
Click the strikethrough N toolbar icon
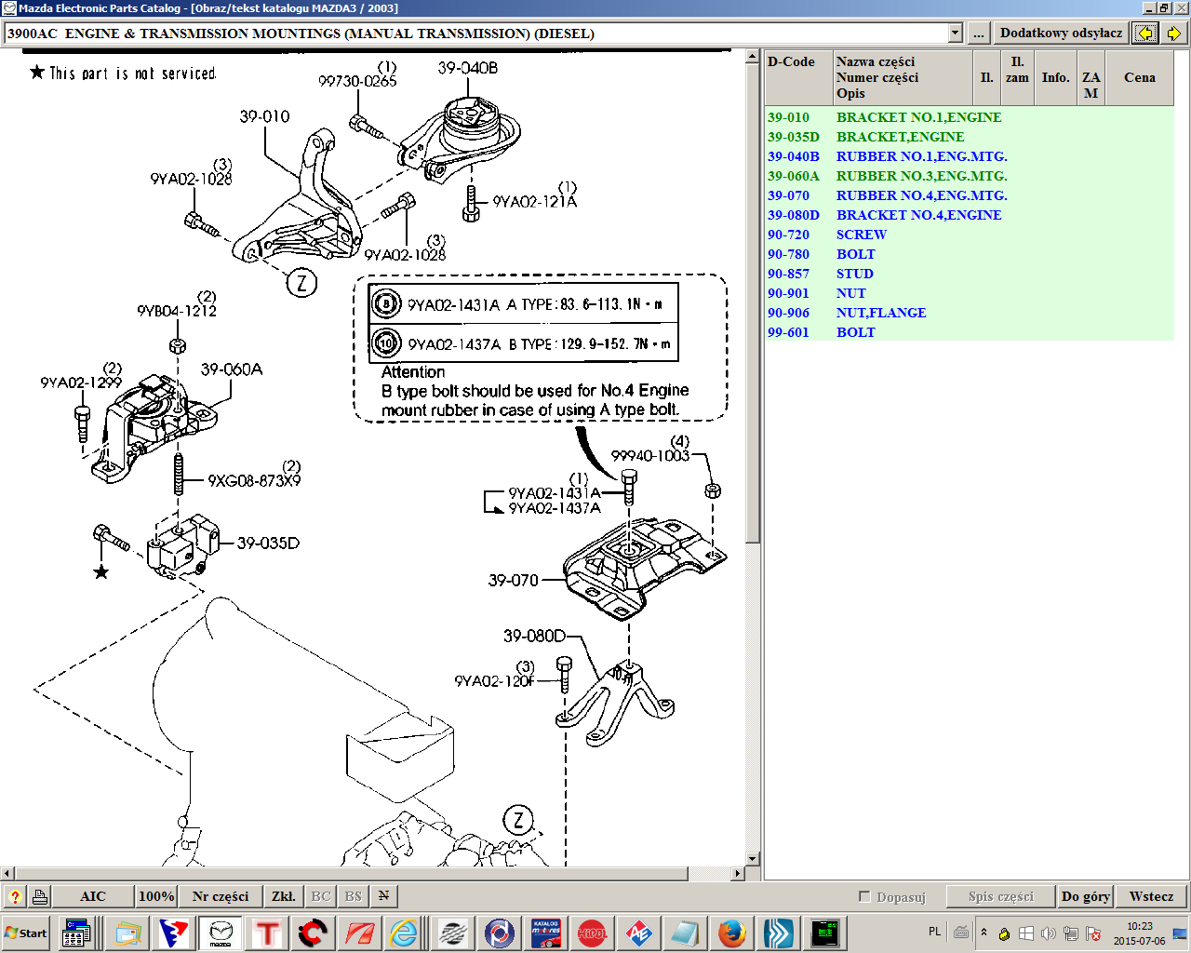click(x=383, y=896)
